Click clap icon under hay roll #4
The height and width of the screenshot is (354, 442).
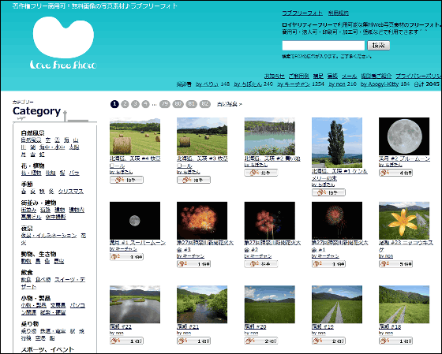(126, 180)
